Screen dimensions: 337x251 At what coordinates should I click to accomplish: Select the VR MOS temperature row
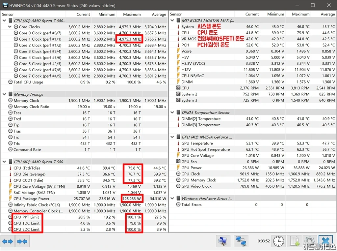pos(252,39)
